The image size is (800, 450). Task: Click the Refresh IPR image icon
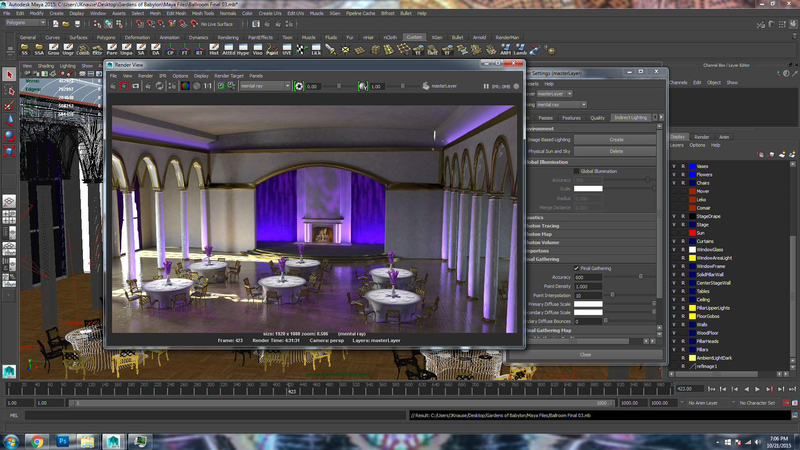[x=160, y=86]
